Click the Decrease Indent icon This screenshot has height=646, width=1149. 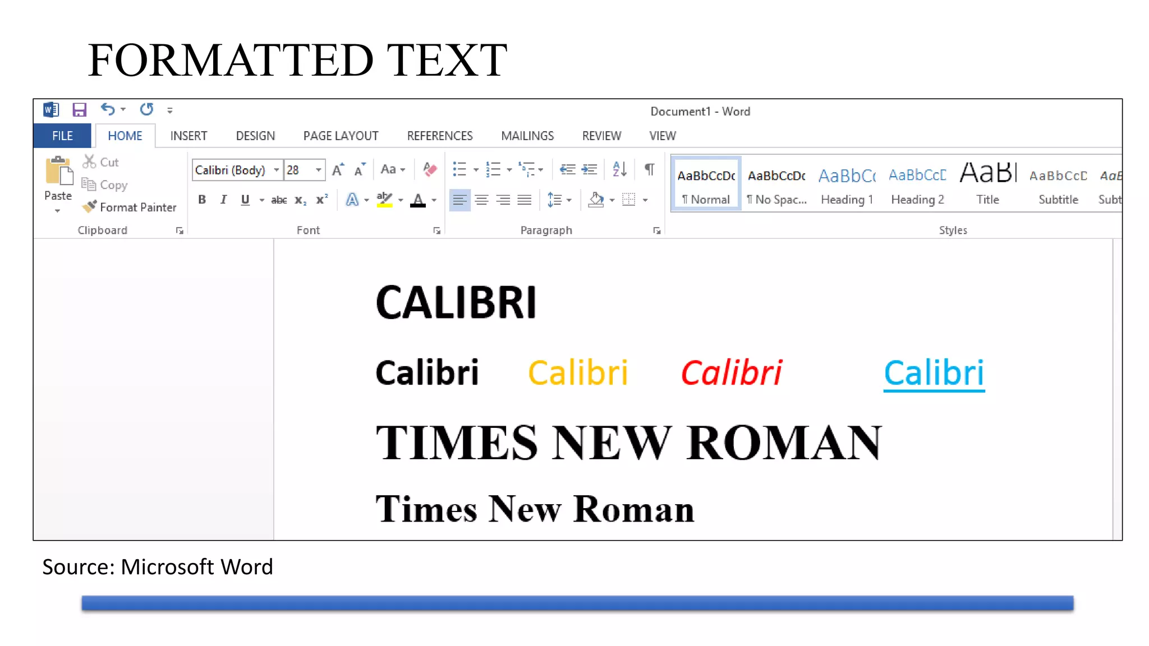tap(568, 169)
